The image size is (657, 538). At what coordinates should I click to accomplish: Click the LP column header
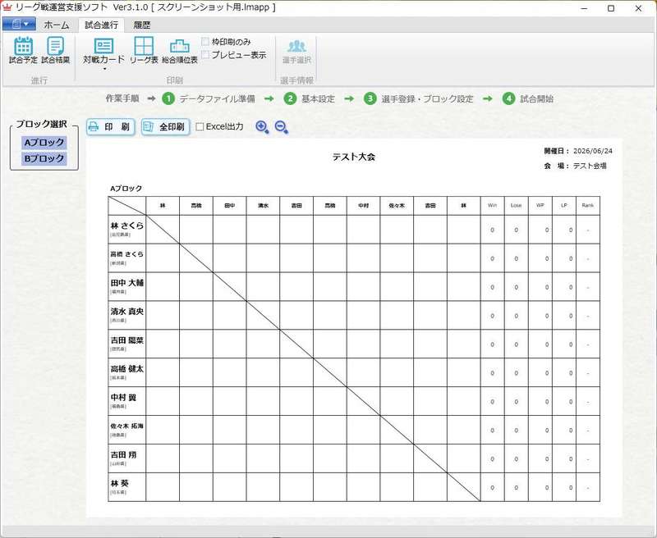[x=564, y=205]
